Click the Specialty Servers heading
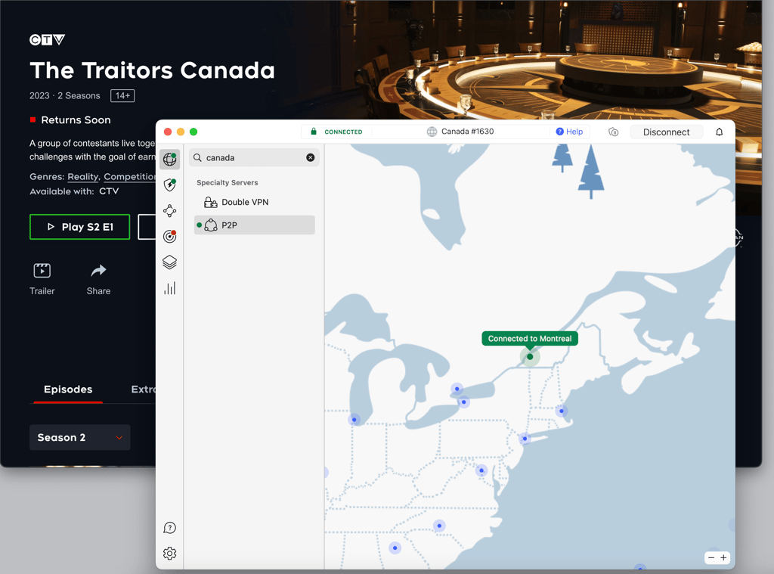The width and height of the screenshot is (774, 574). (227, 183)
